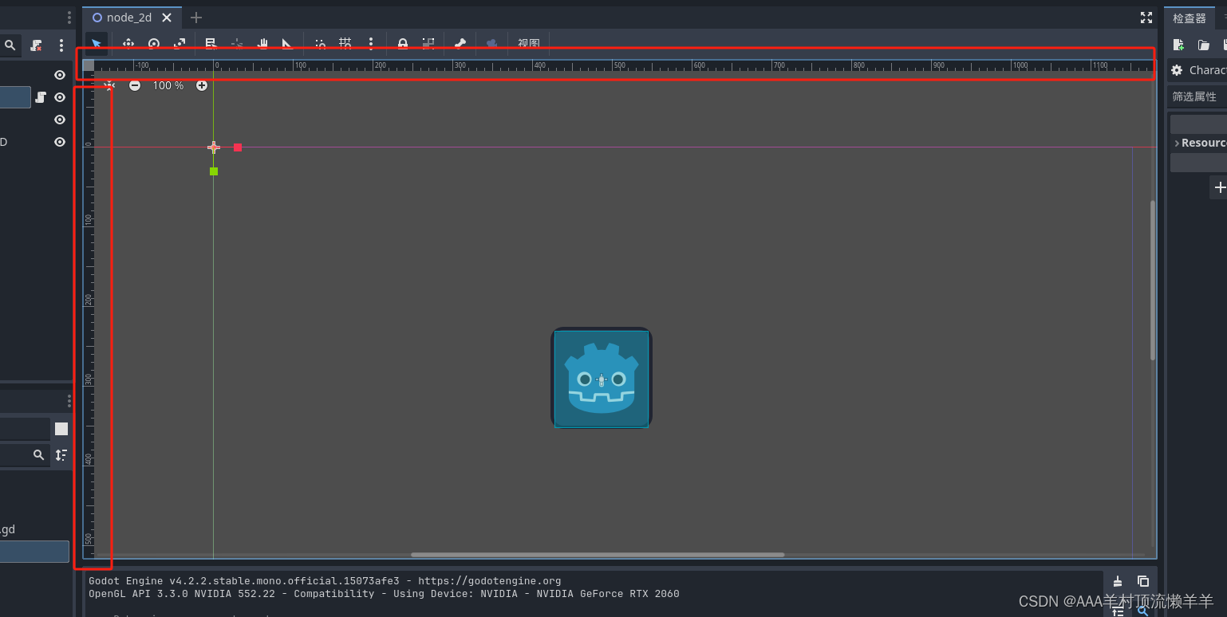This screenshot has width=1227, height=617.
Task: Click the scene tree filter search icon
Action: pyautogui.click(x=10, y=45)
